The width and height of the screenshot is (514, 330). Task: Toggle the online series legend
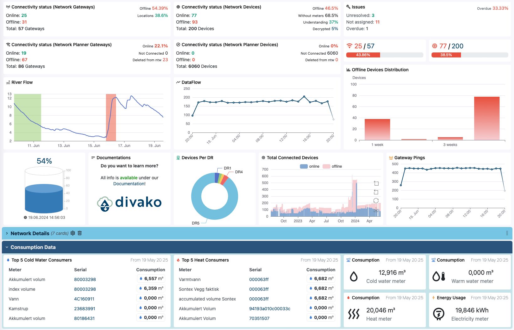(310, 166)
